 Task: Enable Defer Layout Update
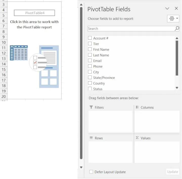click(91, 172)
